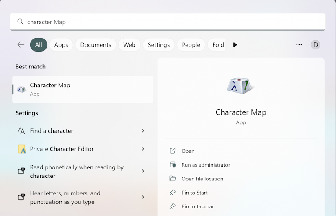Click the Best match heading
The image size is (336, 216).
pyautogui.click(x=31, y=67)
